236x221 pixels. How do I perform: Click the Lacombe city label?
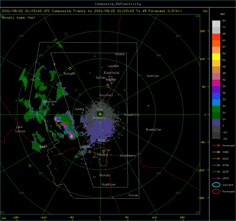click(113, 66)
